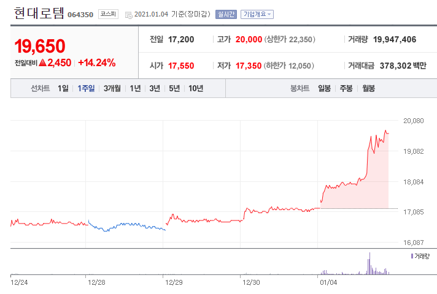
Task: Click the 20,080 price axis label
Action: point(413,121)
